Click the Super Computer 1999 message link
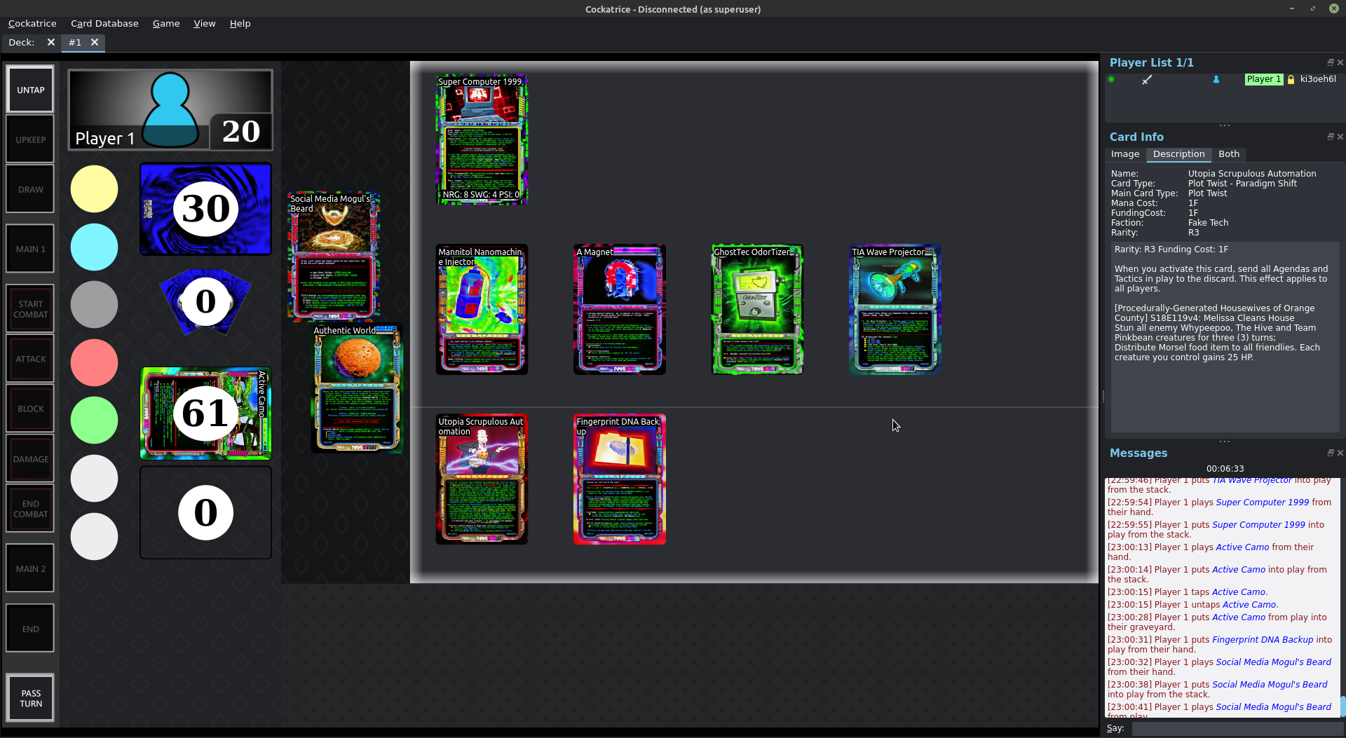This screenshot has width=1346, height=738. click(1263, 502)
